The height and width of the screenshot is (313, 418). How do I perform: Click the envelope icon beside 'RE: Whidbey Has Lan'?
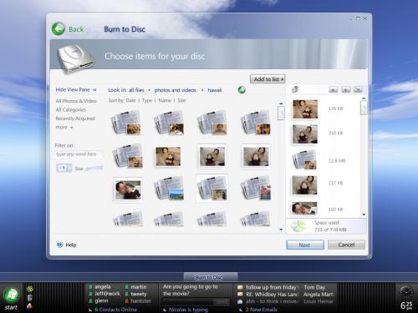240,294
